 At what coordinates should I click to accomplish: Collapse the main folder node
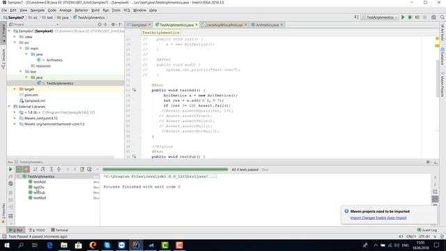click(x=21, y=48)
